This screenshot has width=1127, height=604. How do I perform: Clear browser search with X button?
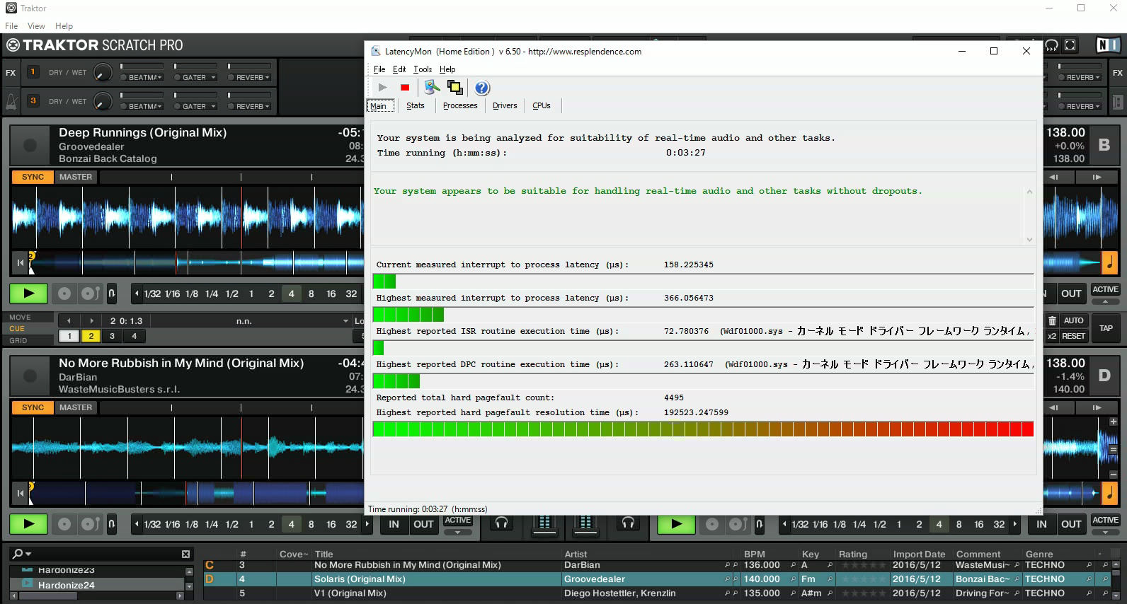[185, 554]
